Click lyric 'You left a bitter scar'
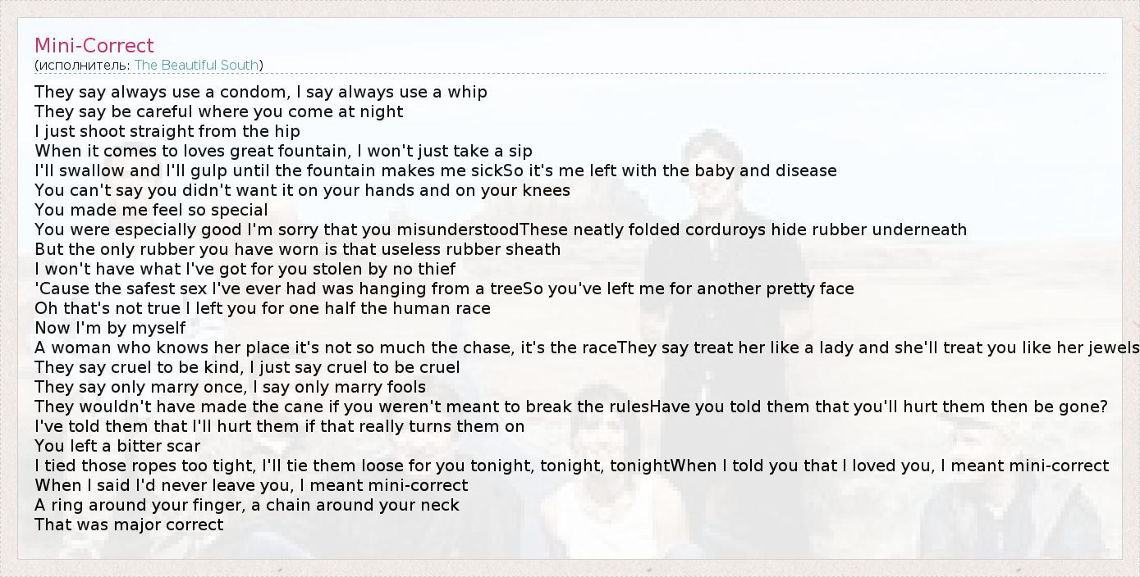 (117, 446)
